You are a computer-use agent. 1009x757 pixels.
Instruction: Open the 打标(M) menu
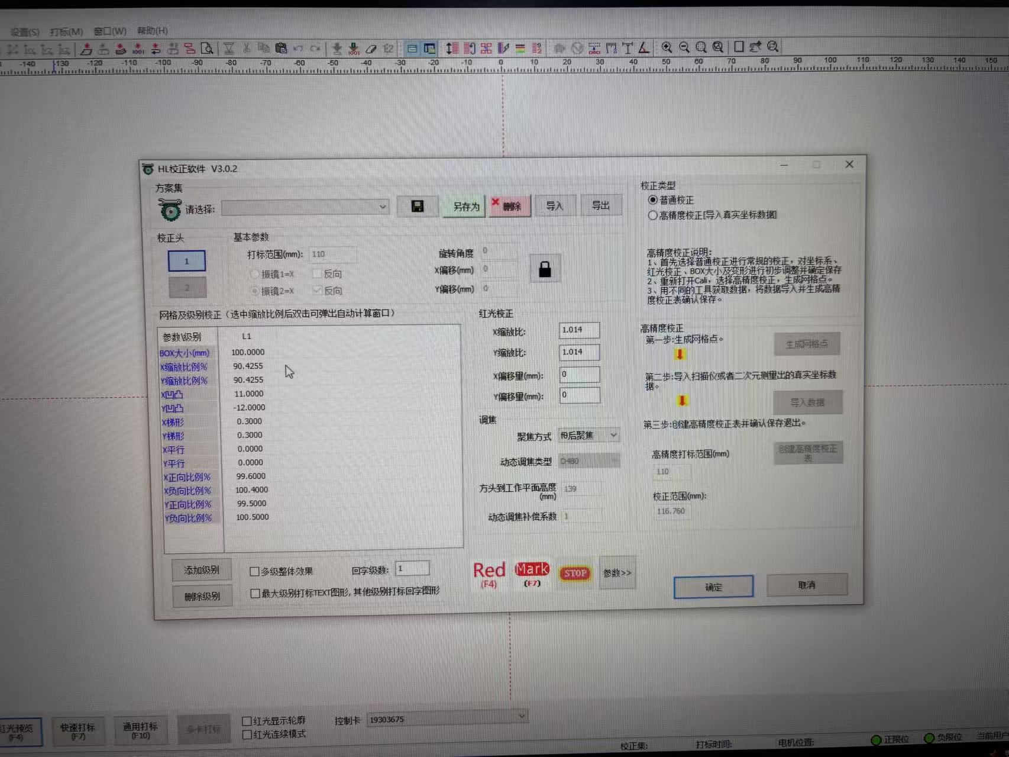[x=66, y=31]
